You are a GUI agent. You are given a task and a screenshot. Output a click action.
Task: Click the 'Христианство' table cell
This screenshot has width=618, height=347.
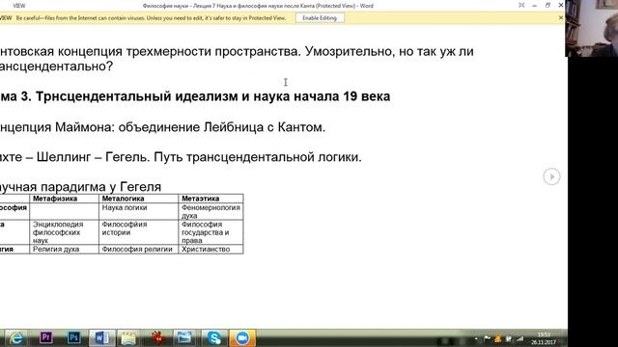pyautogui.click(x=211, y=249)
